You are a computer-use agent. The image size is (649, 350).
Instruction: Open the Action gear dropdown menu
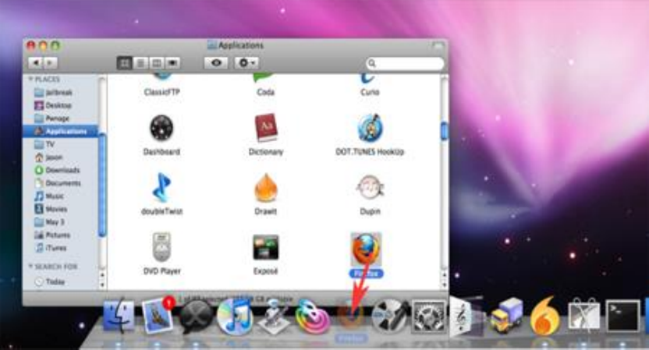246,63
